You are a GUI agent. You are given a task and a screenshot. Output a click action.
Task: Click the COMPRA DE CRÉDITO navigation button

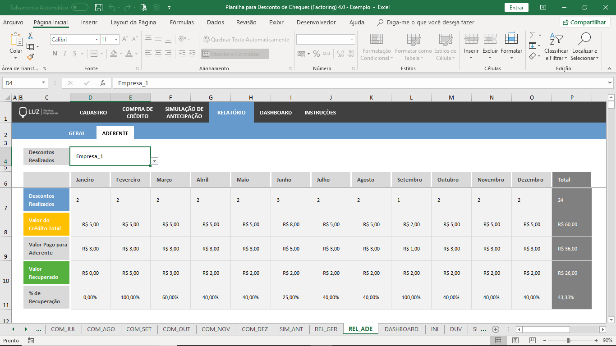pyautogui.click(x=138, y=113)
